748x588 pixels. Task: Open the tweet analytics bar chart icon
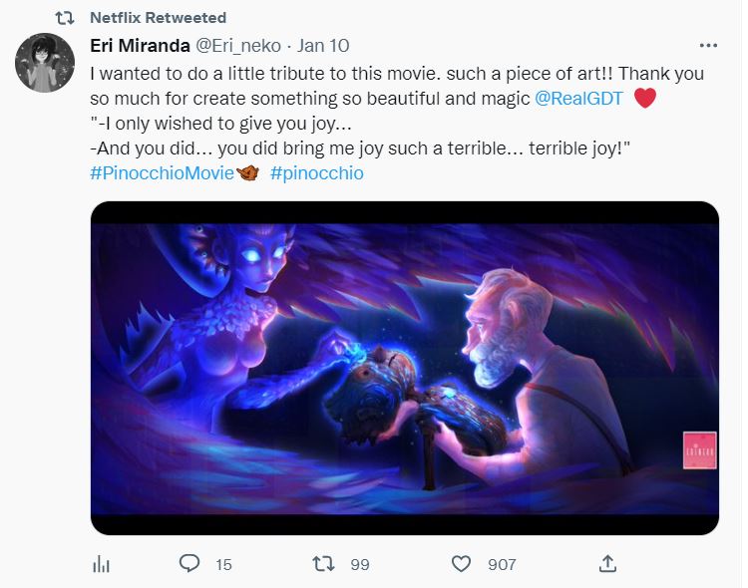point(101,564)
